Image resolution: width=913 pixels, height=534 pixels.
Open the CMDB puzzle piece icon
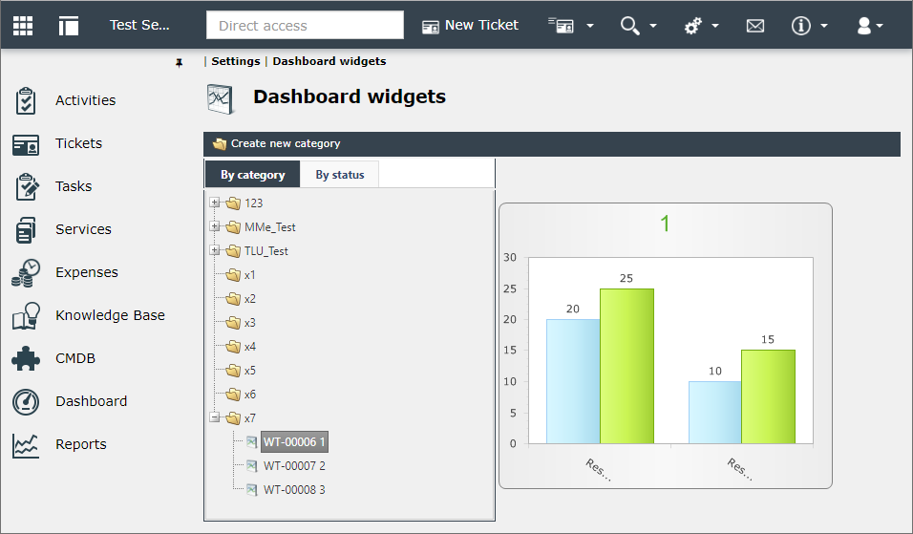26,358
